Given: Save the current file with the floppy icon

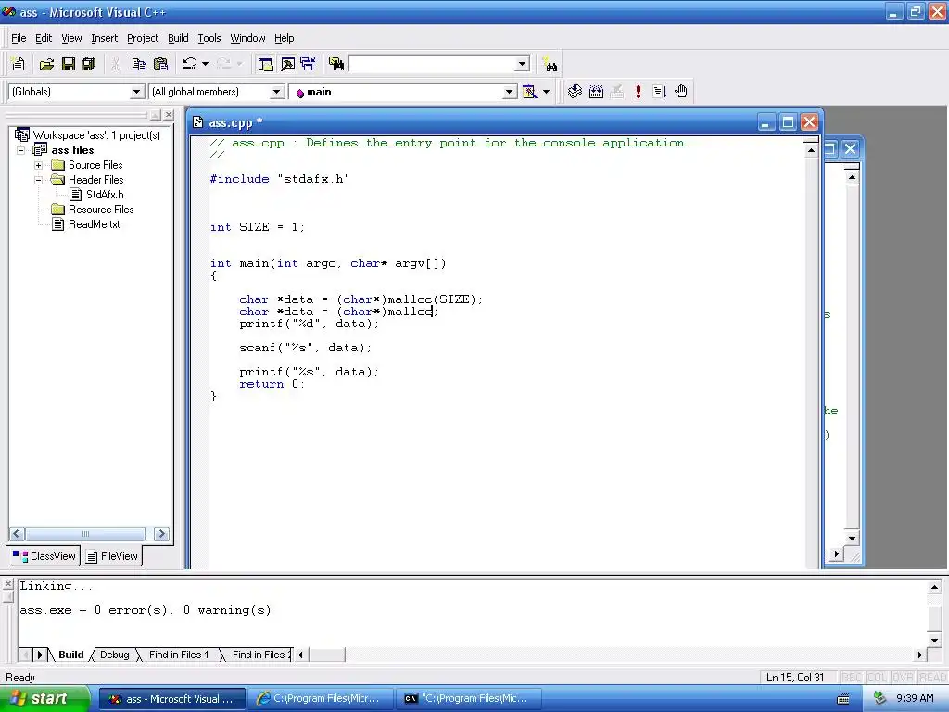Looking at the screenshot, I should (x=69, y=64).
